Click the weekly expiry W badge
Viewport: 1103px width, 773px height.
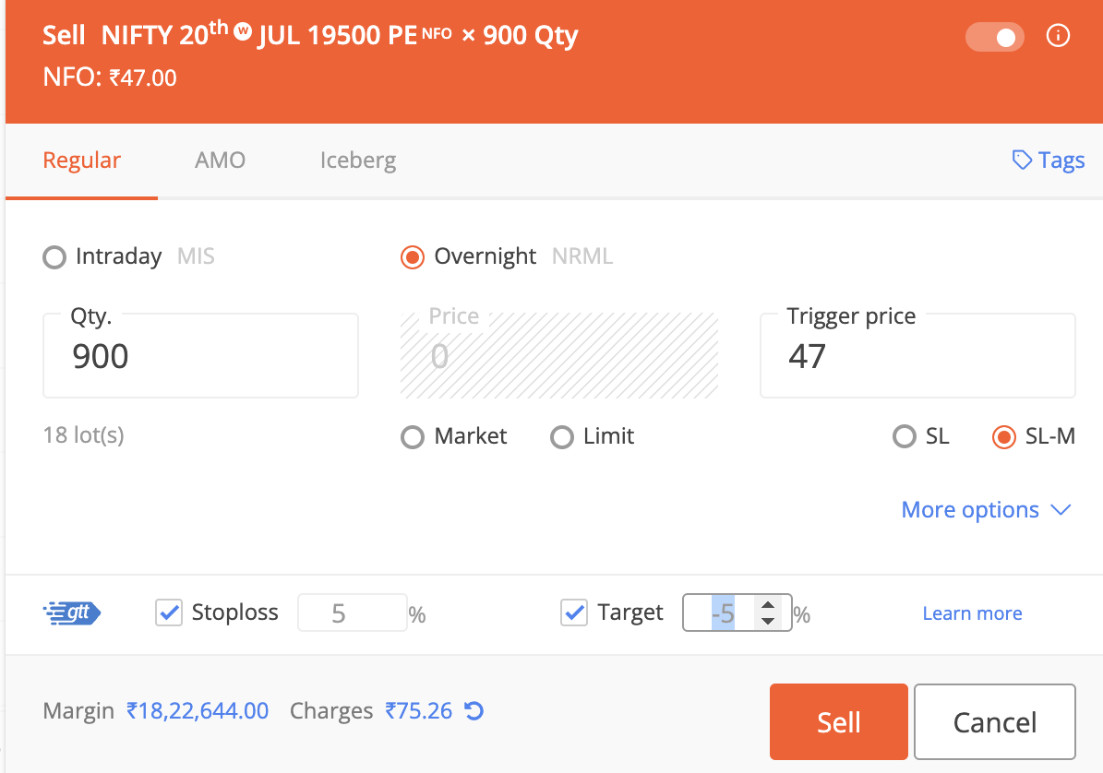coord(243,31)
